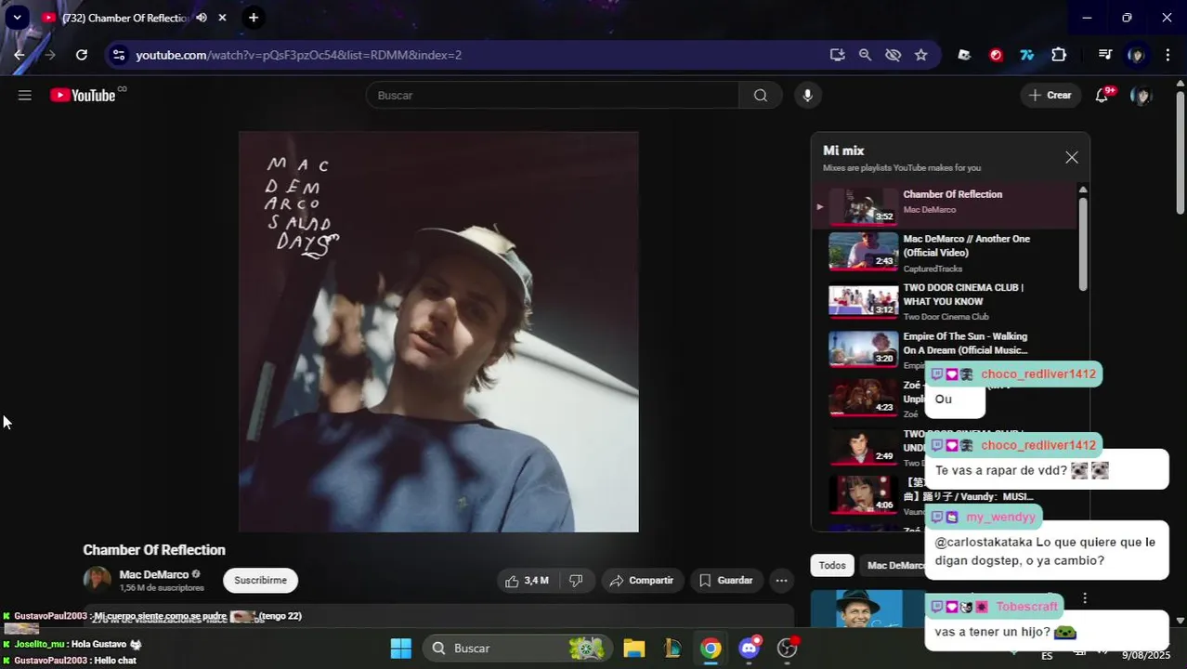
Task: Select the Mac DeMarco filter chip
Action: coord(895,565)
